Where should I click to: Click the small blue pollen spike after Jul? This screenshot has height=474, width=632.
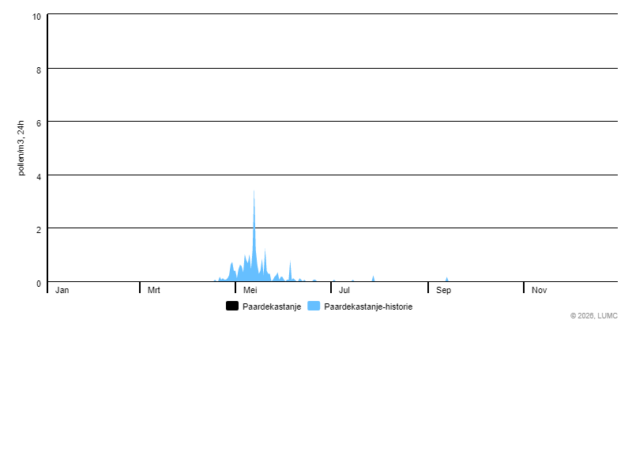tap(373, 278)
